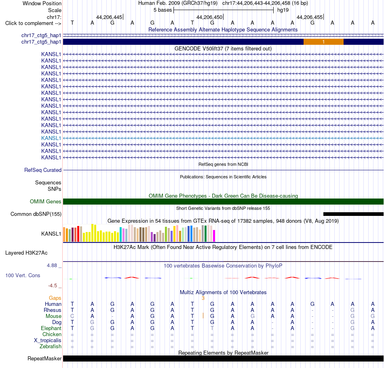Click the orange insertion block labeled 1
Viewport: 384px width, 368px height.
pos(323,42)
